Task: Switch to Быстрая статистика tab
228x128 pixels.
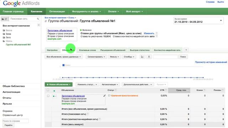Action: pyautogui.click(x=140, y=50)
